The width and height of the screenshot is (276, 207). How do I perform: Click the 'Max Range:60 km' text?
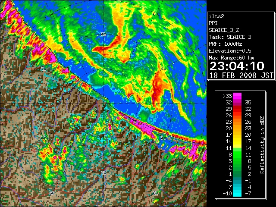coord(232,58)
